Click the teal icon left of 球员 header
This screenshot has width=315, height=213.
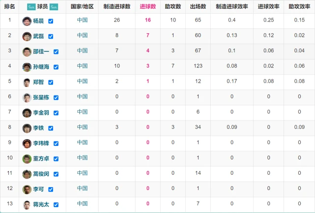tap(27, 7)
